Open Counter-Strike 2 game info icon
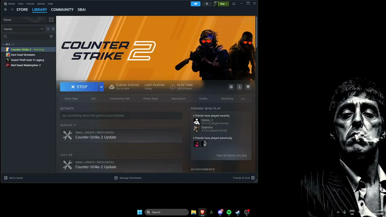 [x=240, y=87]
